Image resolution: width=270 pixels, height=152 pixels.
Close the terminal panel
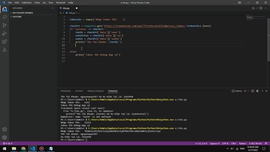click(x=266, y=91)
